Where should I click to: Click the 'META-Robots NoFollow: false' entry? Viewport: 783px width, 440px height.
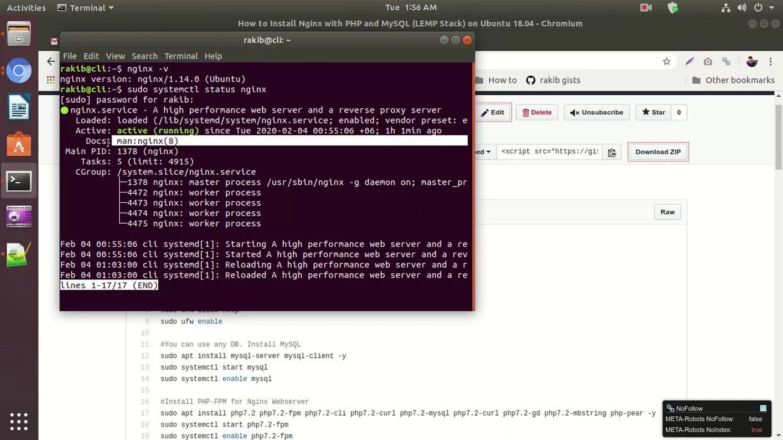(x=714, y=419)
